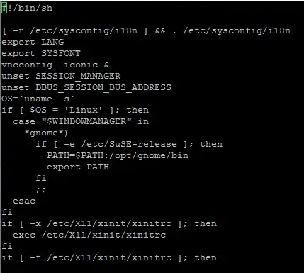Screen dimensions: 304x273
Task: Click the 'vncconfig -iconic &' command
Action: 55,65
